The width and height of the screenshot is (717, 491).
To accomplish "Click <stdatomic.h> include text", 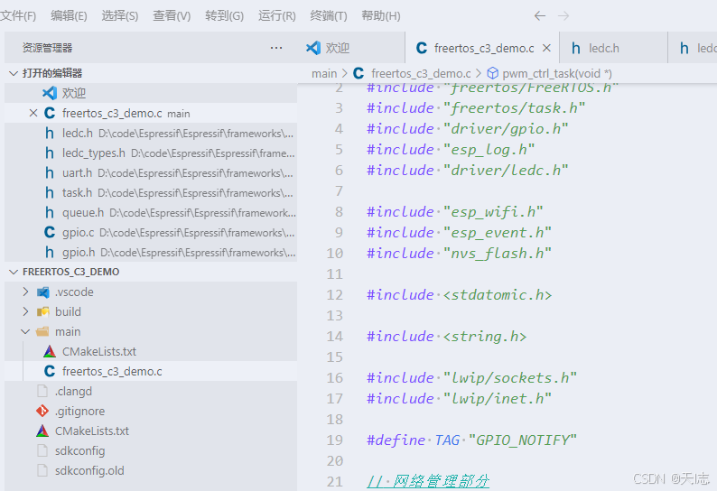I will pos(498,295).
